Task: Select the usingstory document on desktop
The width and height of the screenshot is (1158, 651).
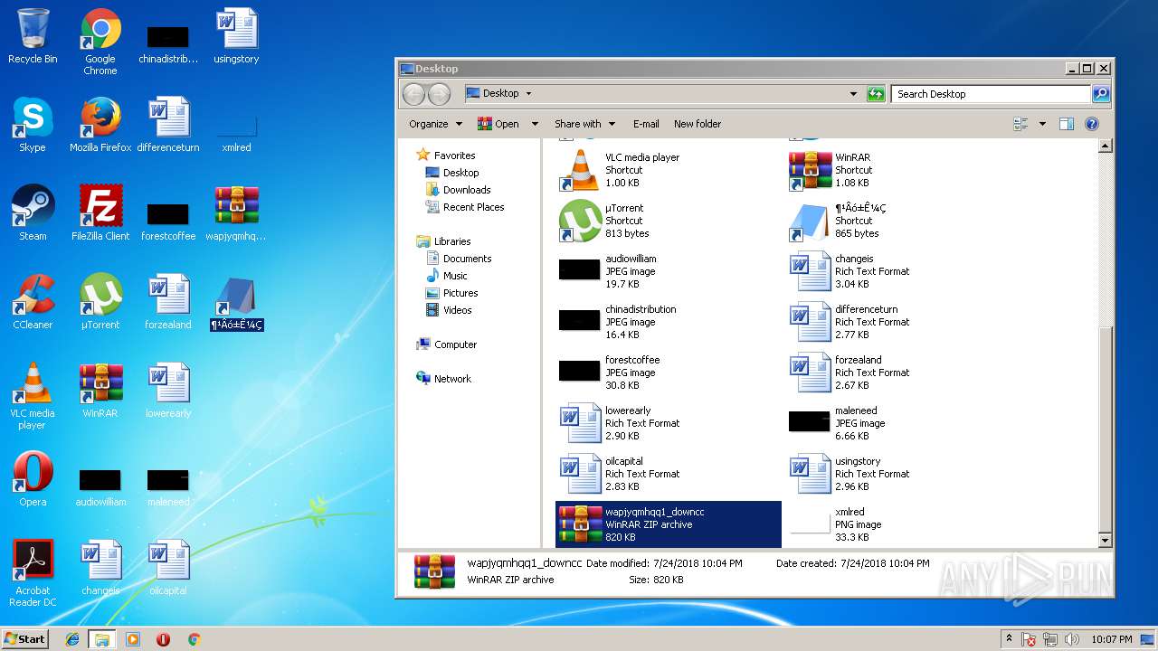Action: 236,37
